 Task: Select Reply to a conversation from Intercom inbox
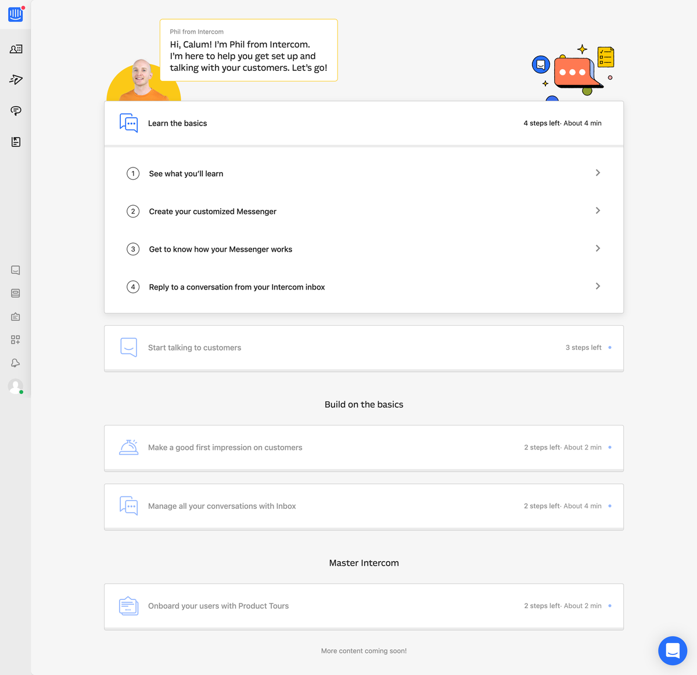pyautogui.click(x=364, y=287)
